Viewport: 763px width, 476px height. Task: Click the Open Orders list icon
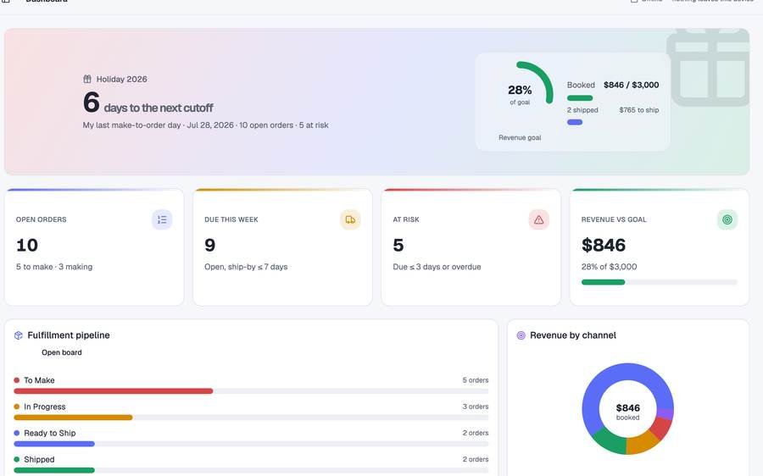pyautogui.click(x=162, y=219)
